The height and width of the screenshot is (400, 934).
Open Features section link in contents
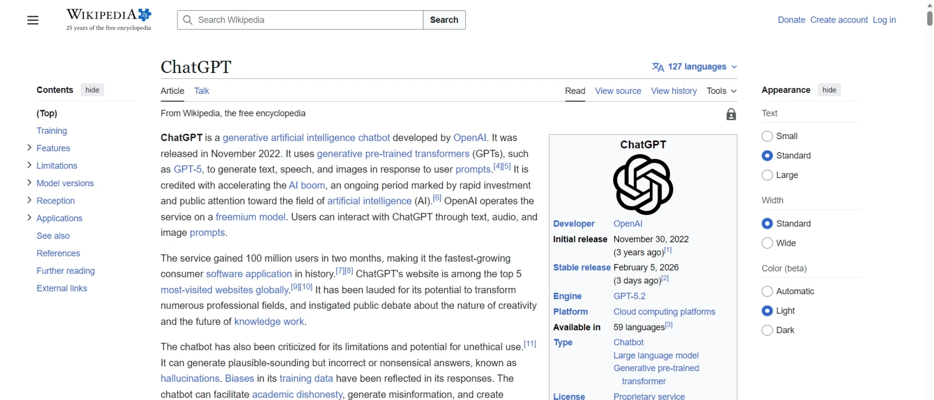pyautogui.click(x=53, y=148)
